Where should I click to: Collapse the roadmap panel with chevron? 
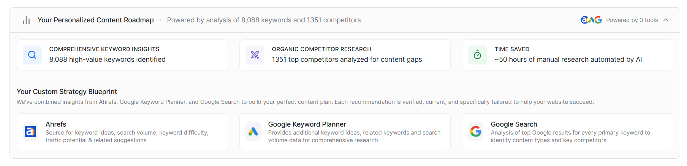click(666, 20)
